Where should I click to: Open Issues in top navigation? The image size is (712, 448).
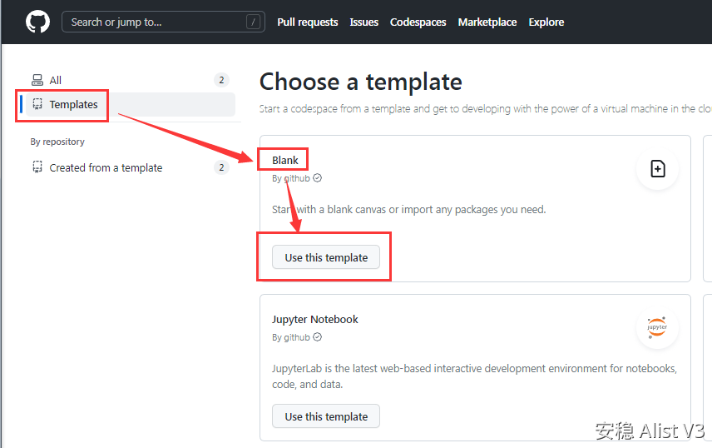[x=363, y=22]
